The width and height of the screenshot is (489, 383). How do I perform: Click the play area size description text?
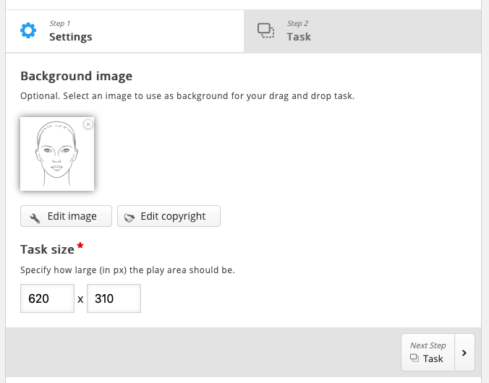click(127, 270)
